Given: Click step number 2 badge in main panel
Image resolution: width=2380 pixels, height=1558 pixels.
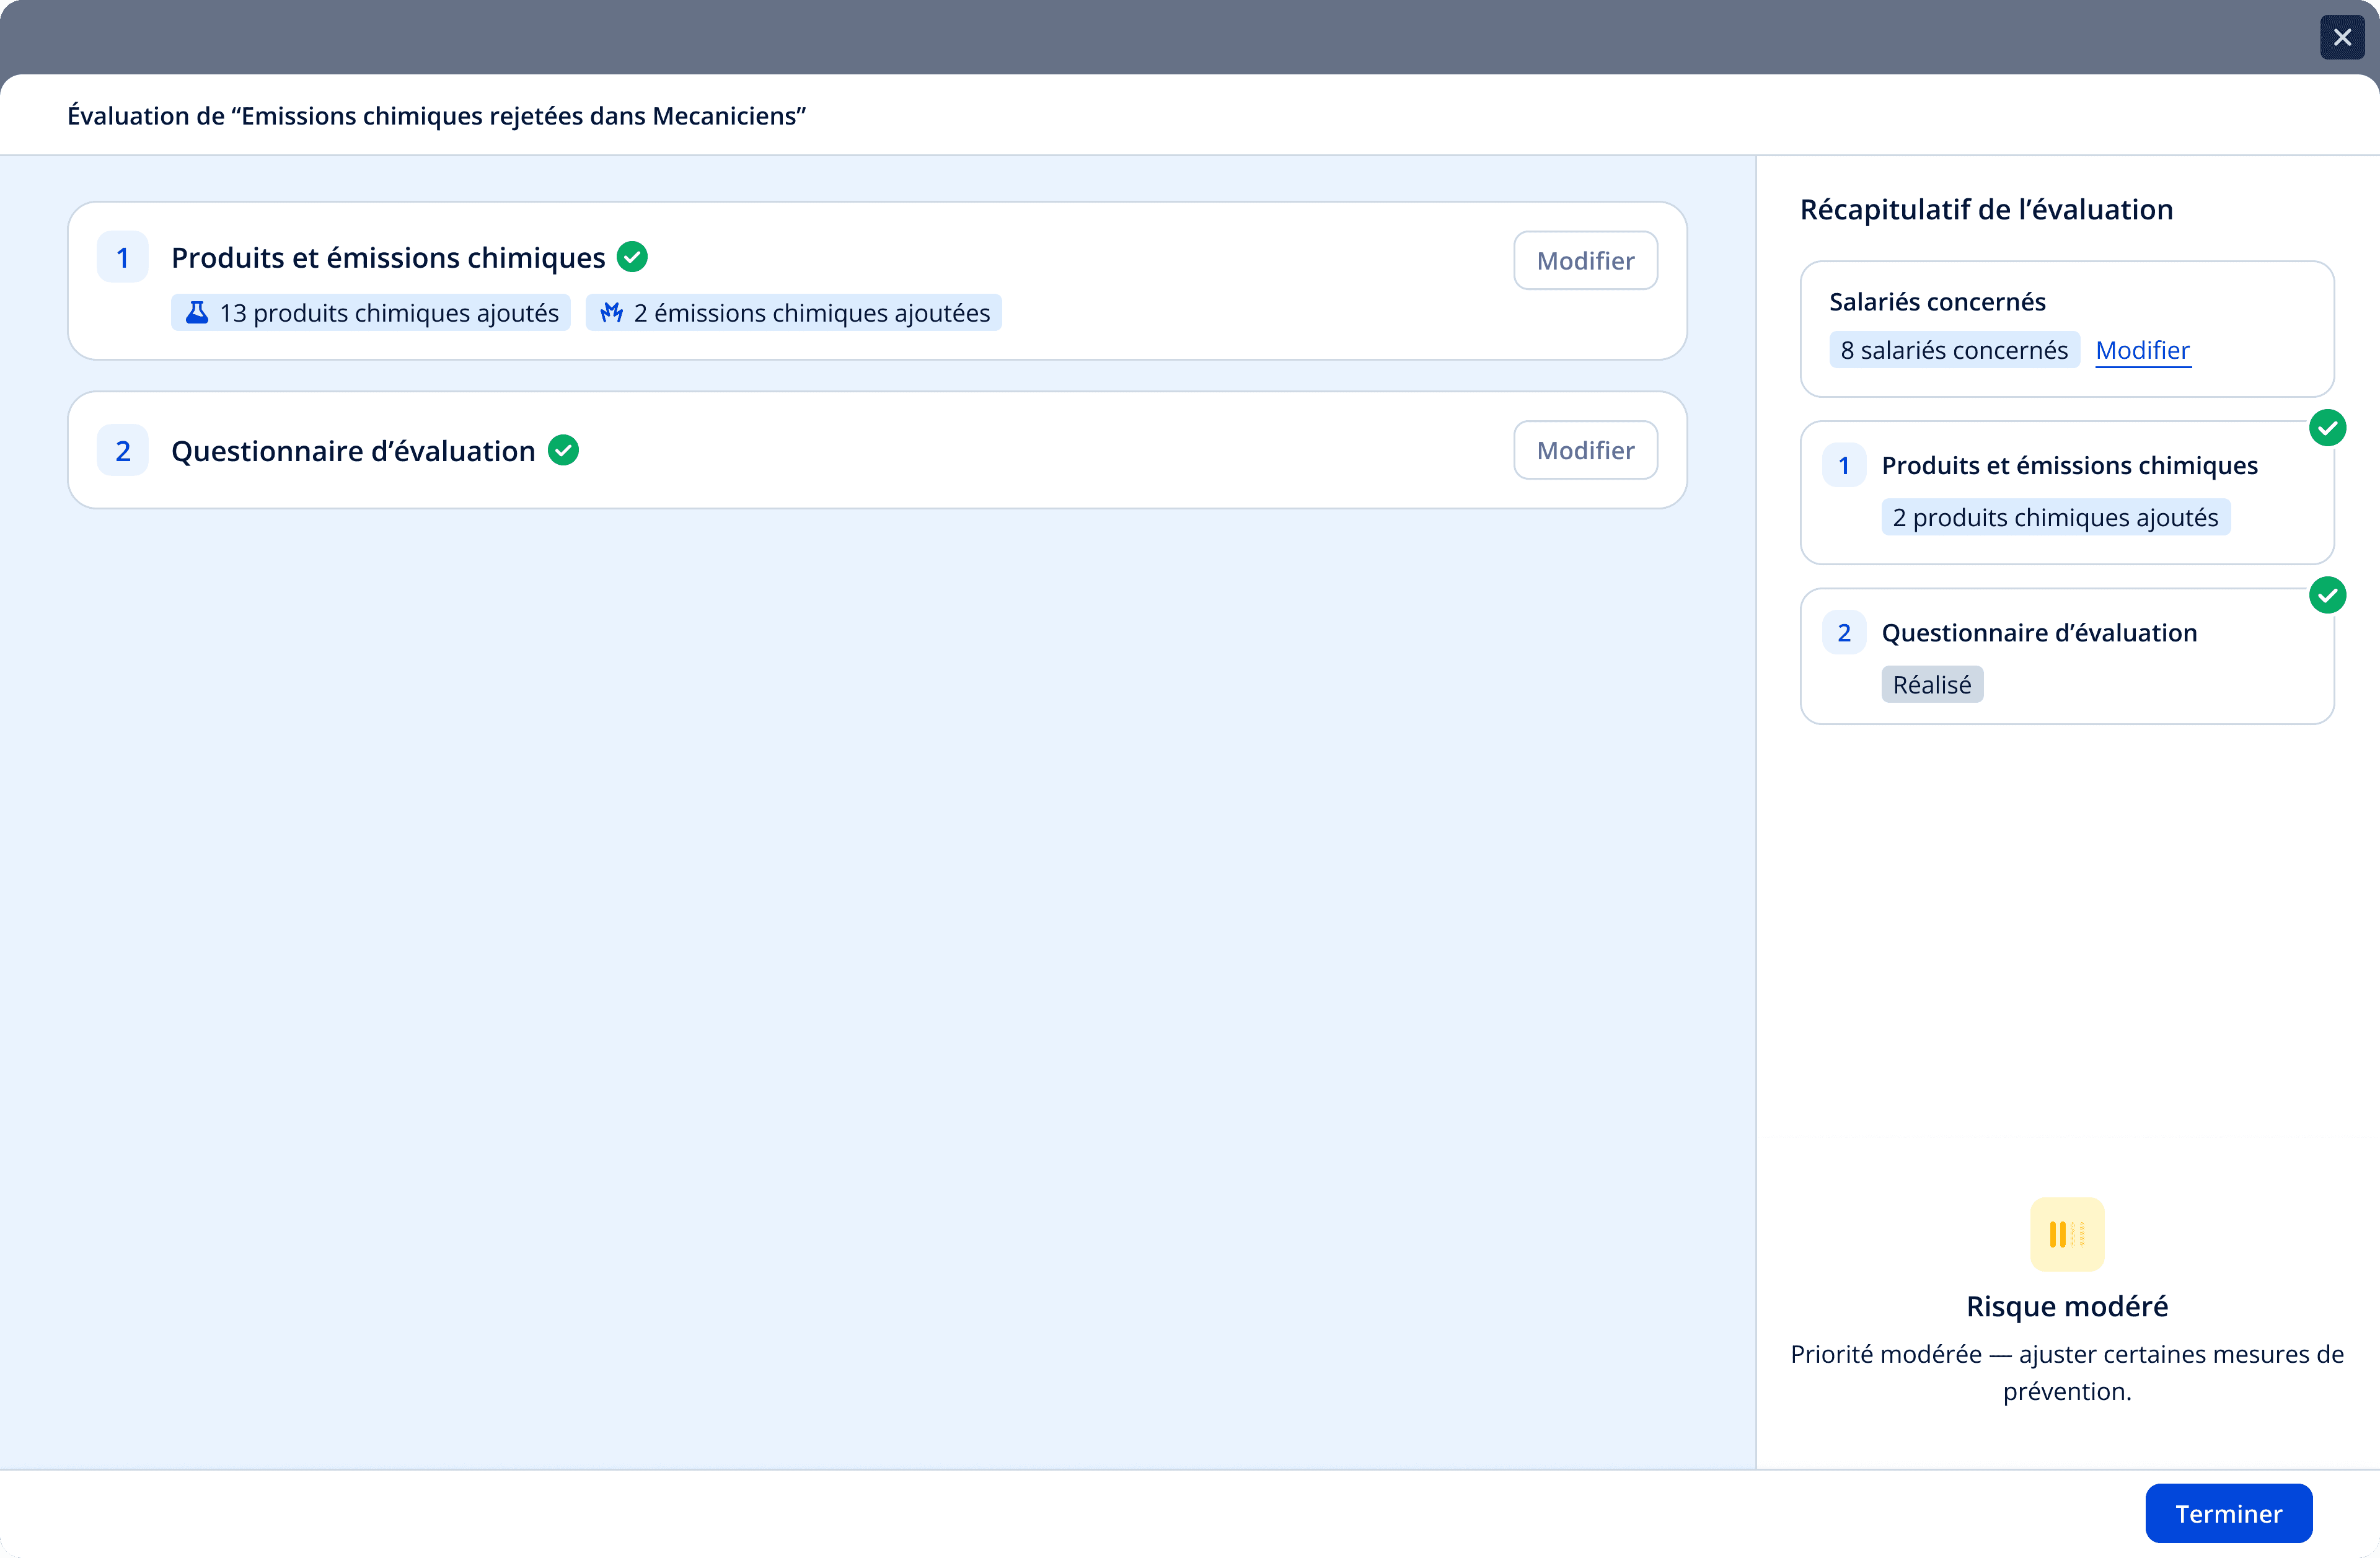Looking at the screenshot, I should click(123, 451).
